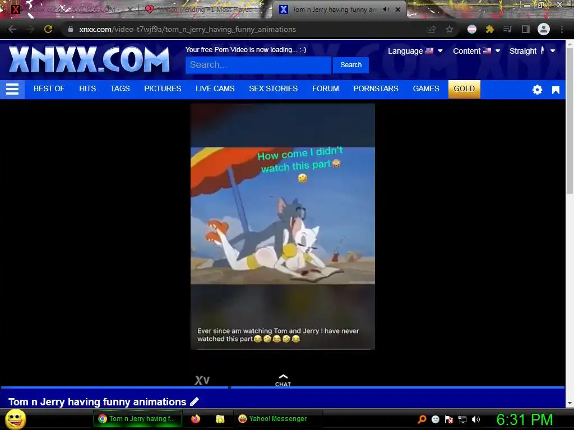The width and height of the screenshot is (574, 430).
Task: Open the HITS menu item
Action: pos(87,89)
